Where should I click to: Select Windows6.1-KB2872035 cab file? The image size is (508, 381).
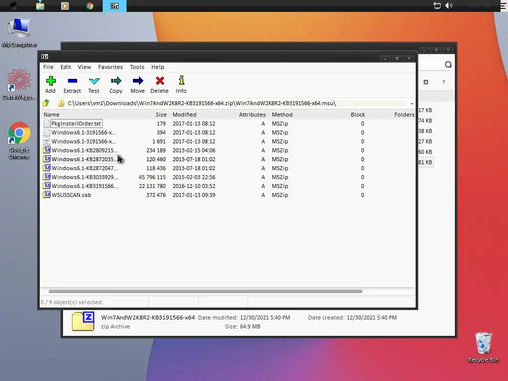(x=84, y=159)
